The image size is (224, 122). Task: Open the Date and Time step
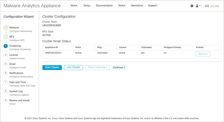pyautogui.click(x=17, y=82)
